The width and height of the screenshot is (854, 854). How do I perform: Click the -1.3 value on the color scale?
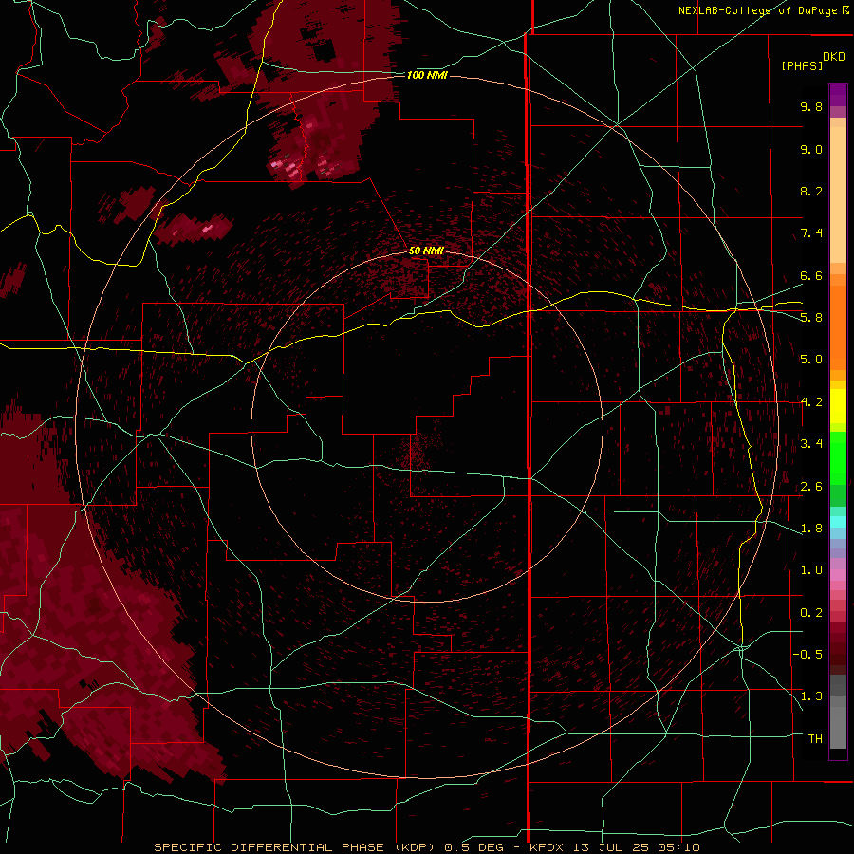coord(808,696)
